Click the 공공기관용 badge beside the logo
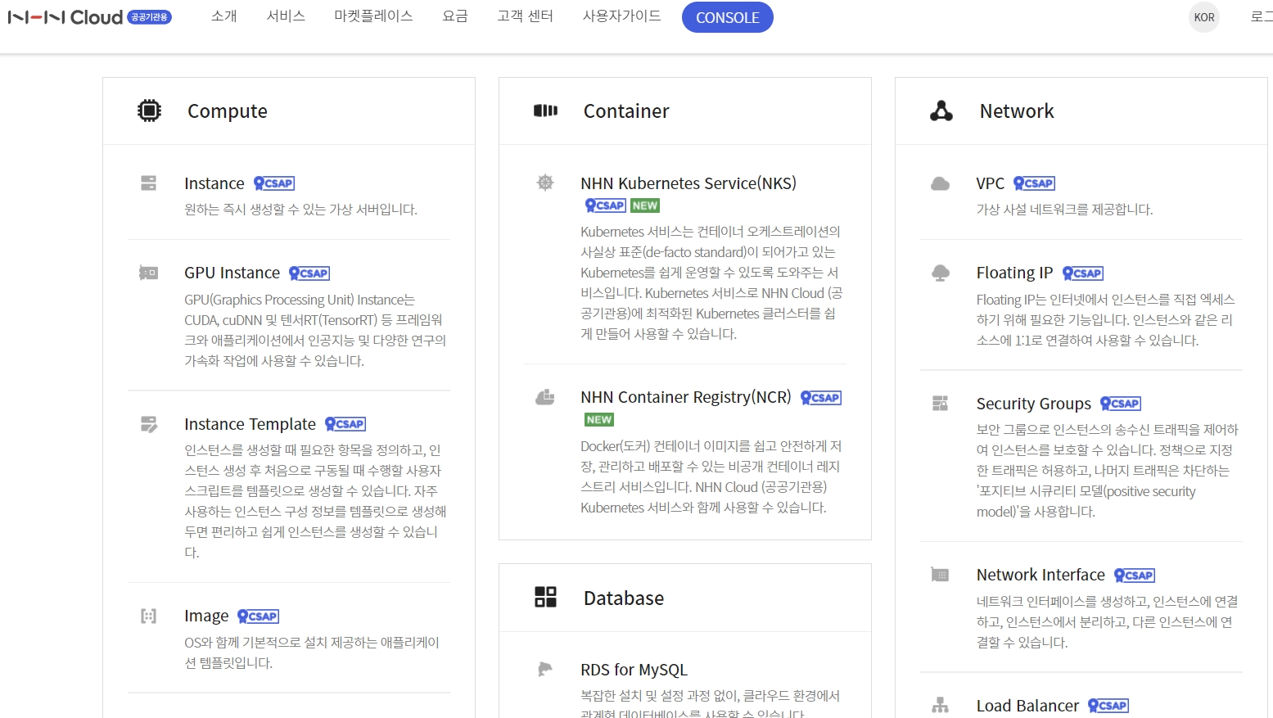 tap(150, 17)
